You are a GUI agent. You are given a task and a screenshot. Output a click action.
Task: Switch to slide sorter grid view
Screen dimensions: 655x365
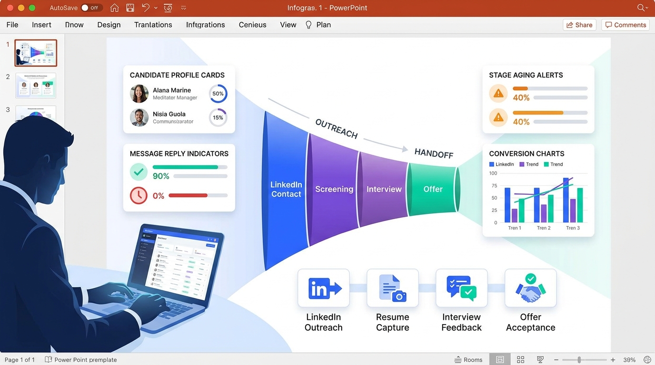[521, 360]
